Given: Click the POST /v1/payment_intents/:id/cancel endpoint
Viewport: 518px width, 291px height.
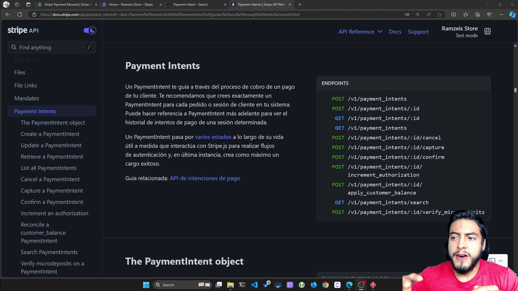Looking at the screenshot, I should [386, 138].
